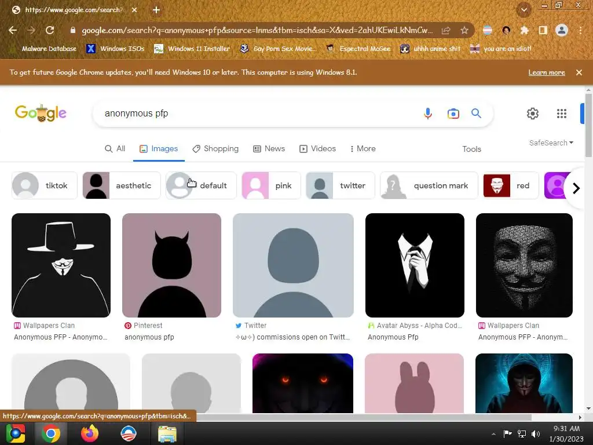Select the tiktok suggestion chip

point(44,185)
